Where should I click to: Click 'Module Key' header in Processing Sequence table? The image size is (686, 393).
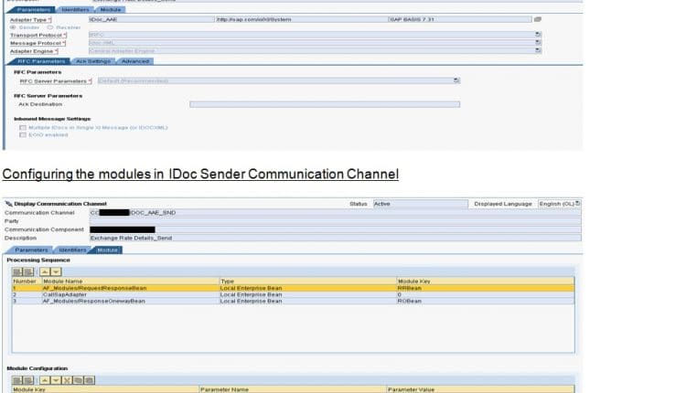tap(486, 281)
